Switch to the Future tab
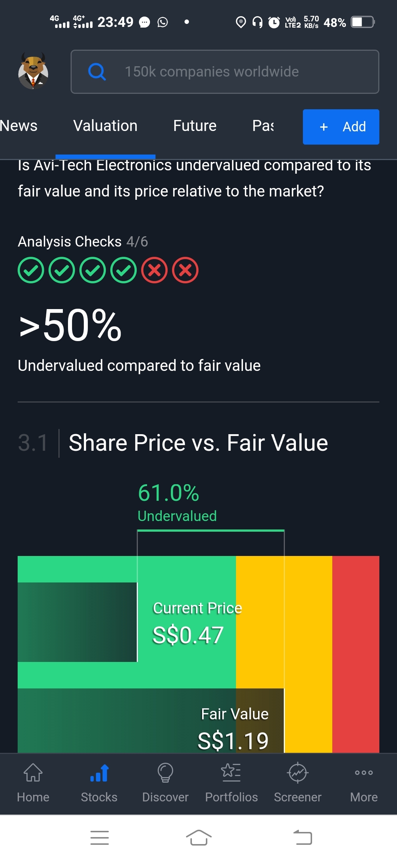397x861 pixels. [195, 126]
